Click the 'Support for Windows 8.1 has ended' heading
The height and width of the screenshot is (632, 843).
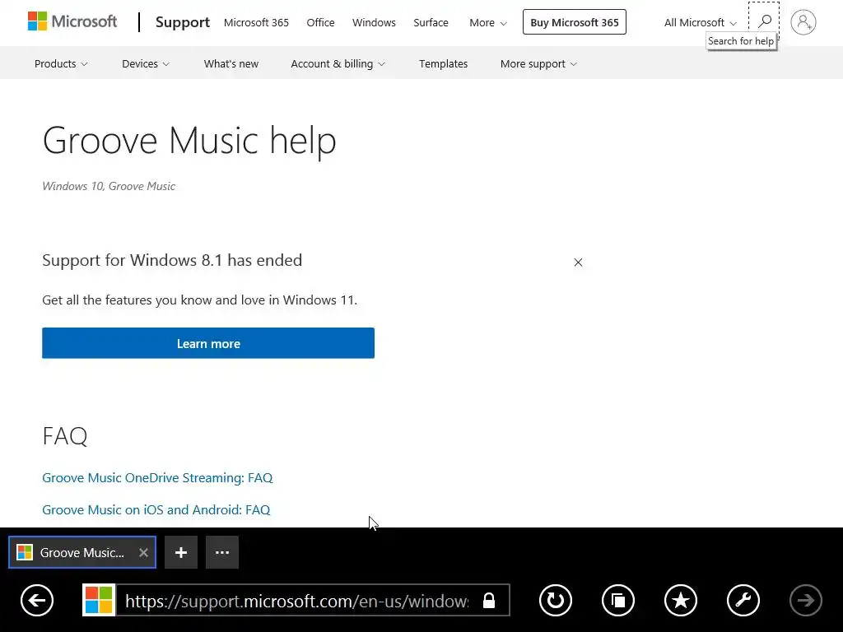(x=172, y=260)
